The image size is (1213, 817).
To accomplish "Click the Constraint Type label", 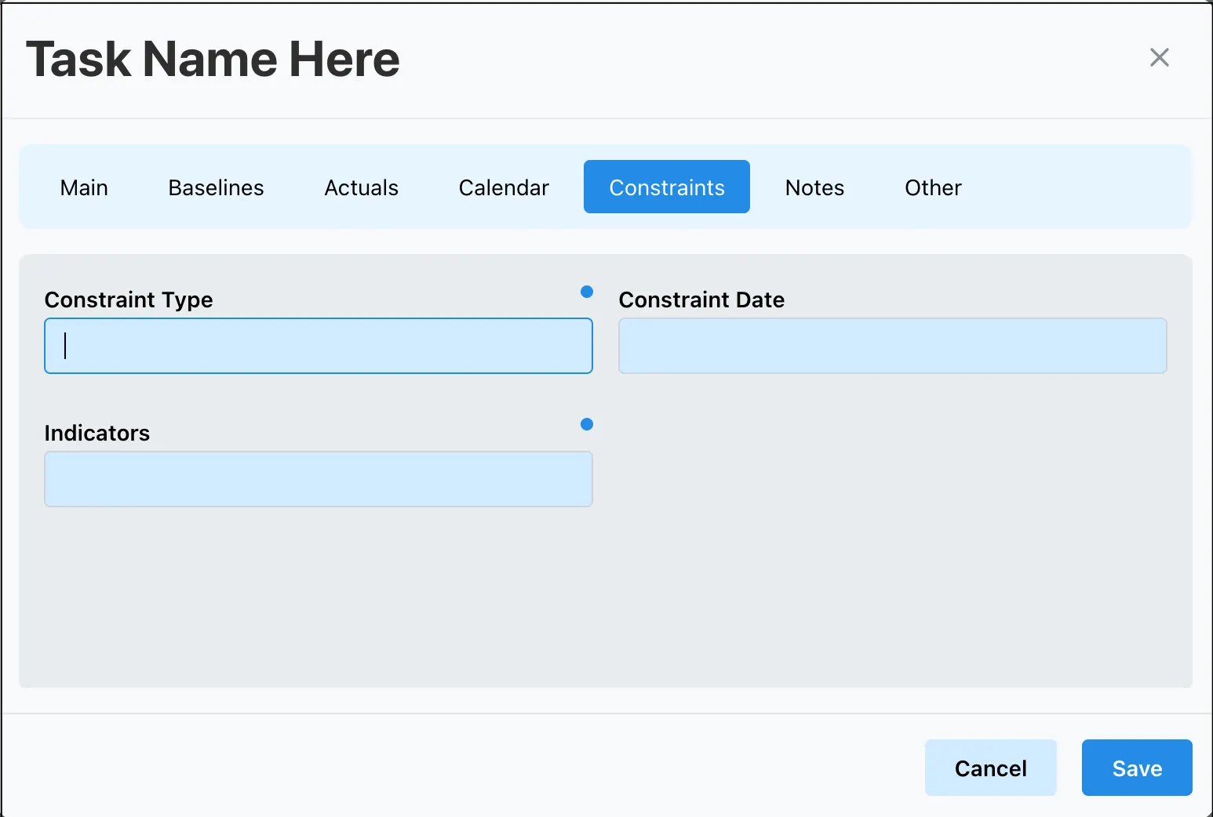I will (129, 300).
